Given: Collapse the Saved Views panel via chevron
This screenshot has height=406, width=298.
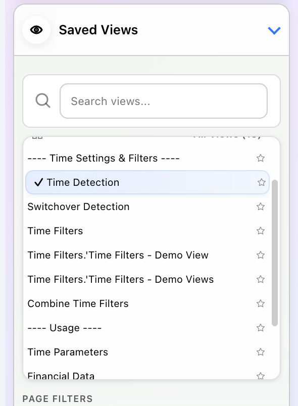Looking at the screenshot, I should [274, 30].
